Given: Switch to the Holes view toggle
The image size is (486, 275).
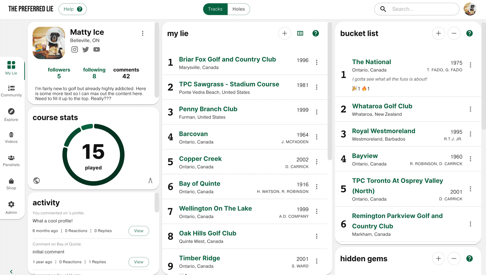Looking at the screenshot, I should point(239,9).
